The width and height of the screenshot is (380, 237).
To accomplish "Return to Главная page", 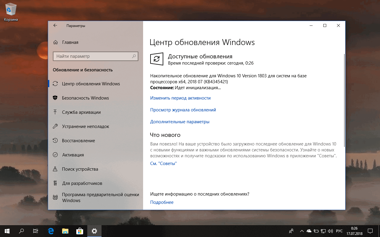I will click(70, 42).
